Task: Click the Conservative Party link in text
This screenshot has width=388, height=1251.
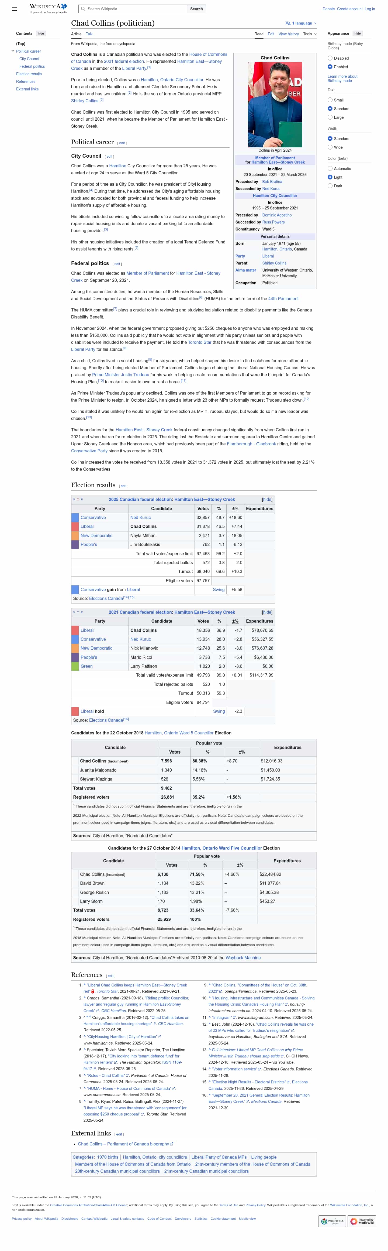Action: 89,451
